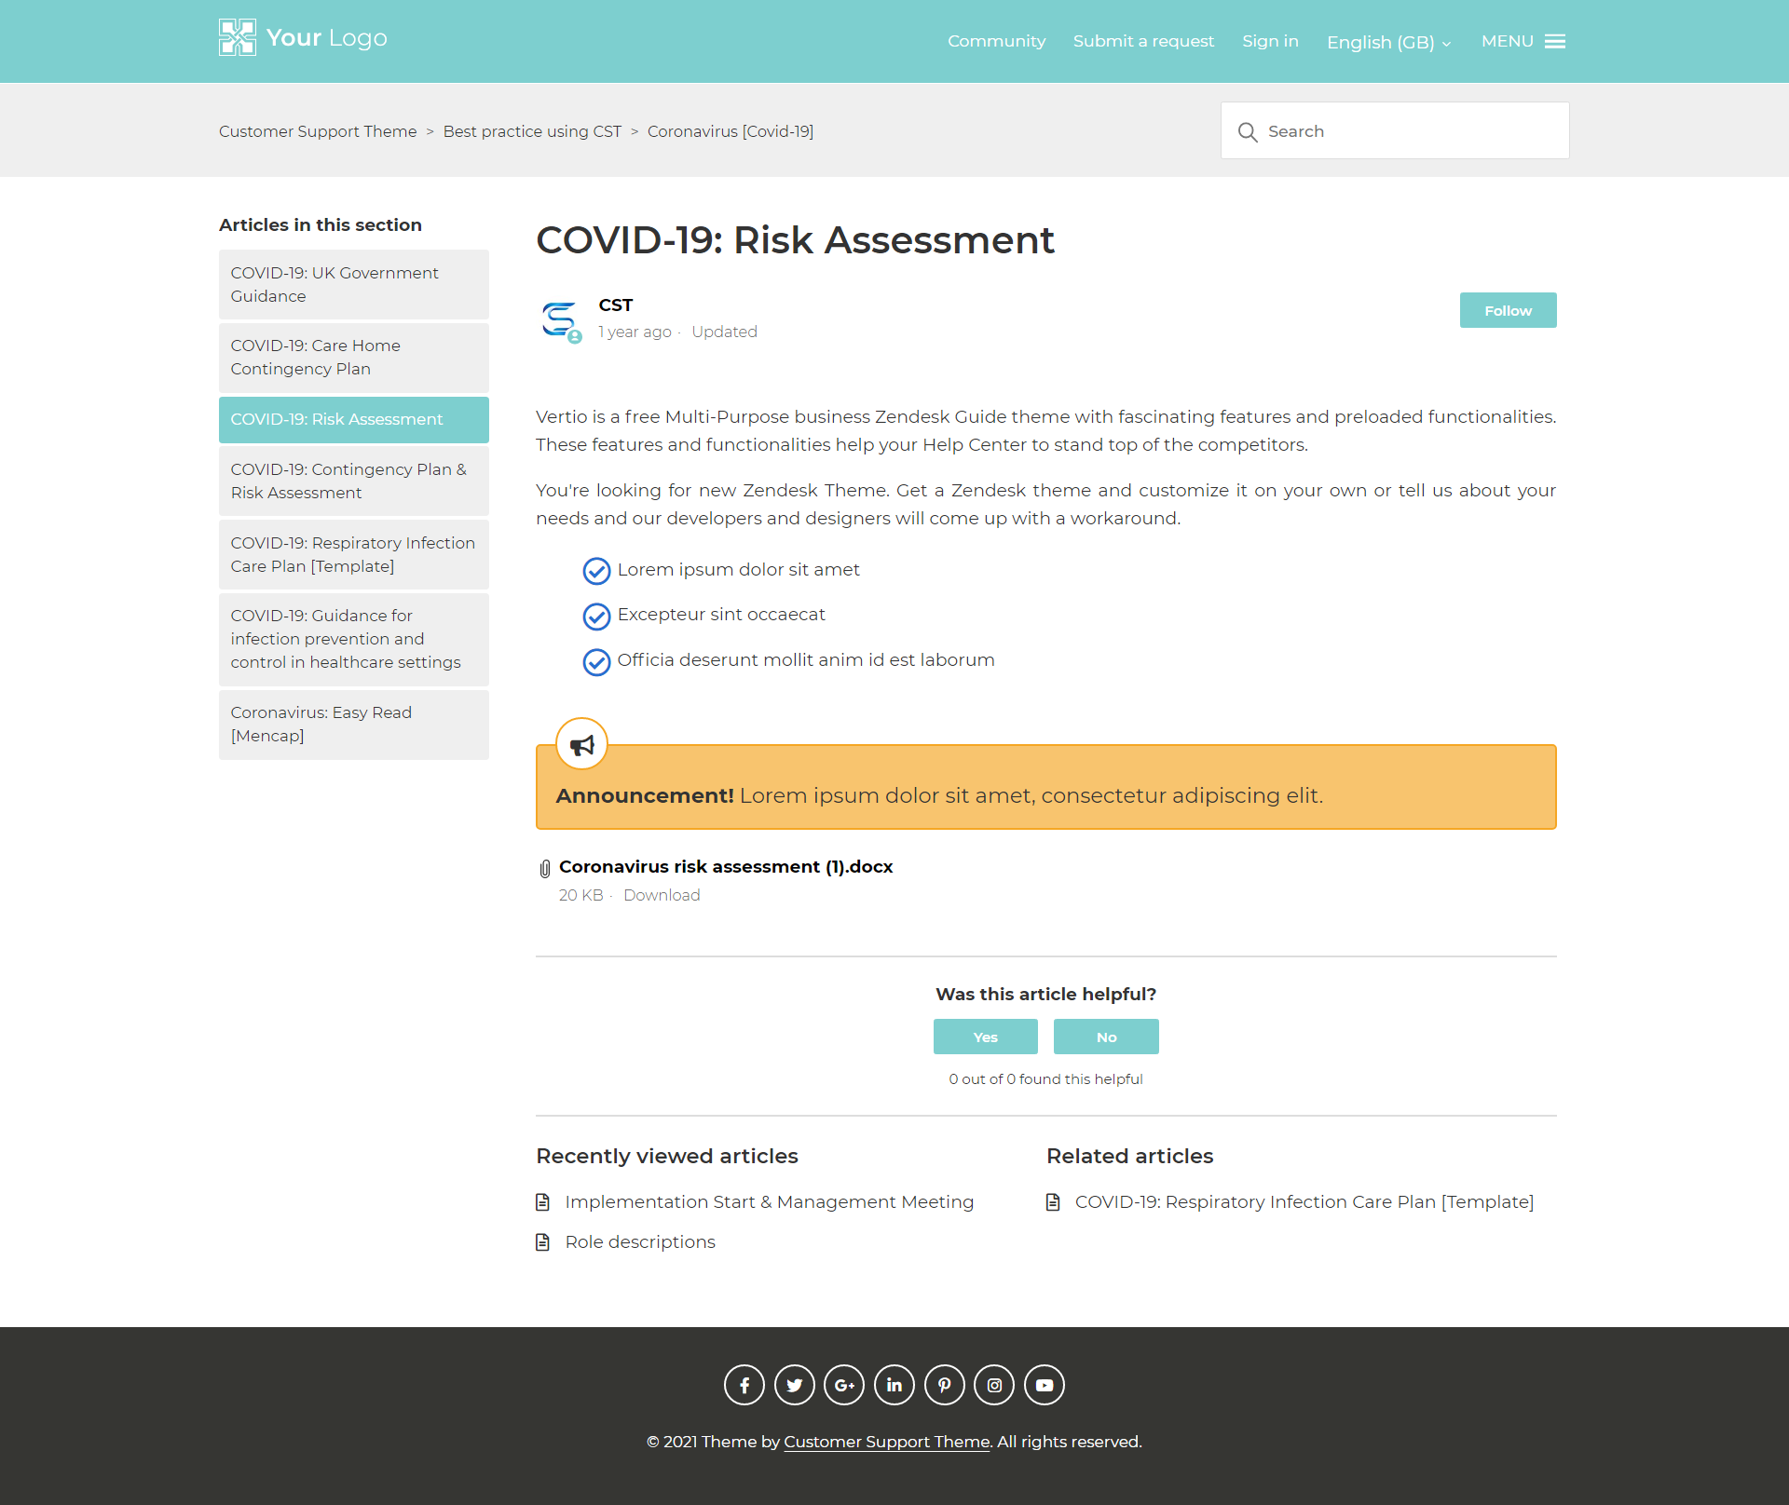
Task: Open Coronavirus: Easy Read [Mencap] sidebar article
Action: tap(353, 724)
